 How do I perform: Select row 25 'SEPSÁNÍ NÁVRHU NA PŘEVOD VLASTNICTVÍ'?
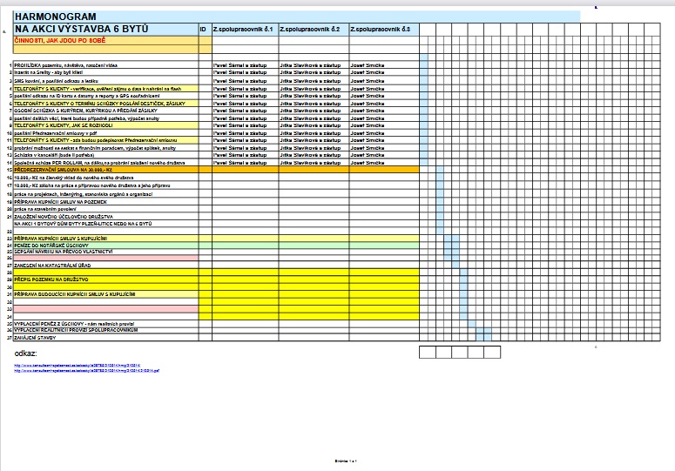pos(106,252)
